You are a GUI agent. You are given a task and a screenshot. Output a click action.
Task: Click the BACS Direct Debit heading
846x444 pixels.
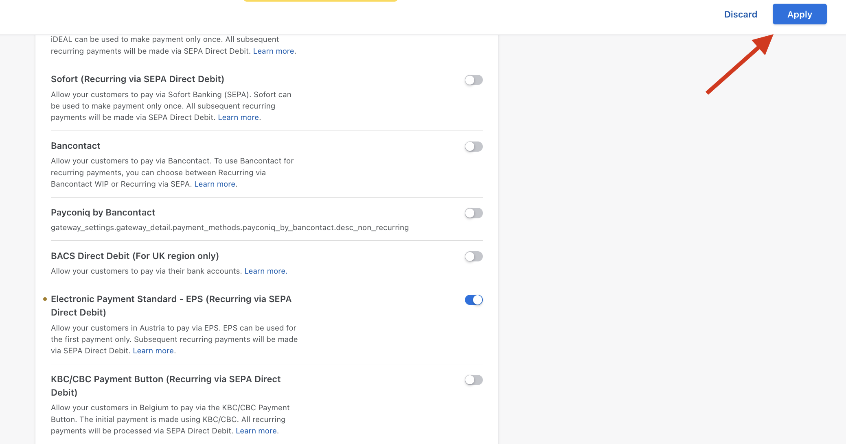134,256
